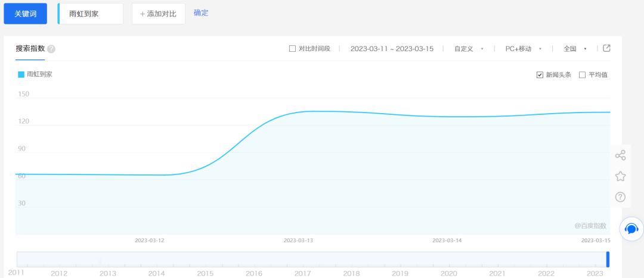Open the 2023-03-11 ~ 2023-03-15 date picker
The image size is (644, 278).
[392, 49]
